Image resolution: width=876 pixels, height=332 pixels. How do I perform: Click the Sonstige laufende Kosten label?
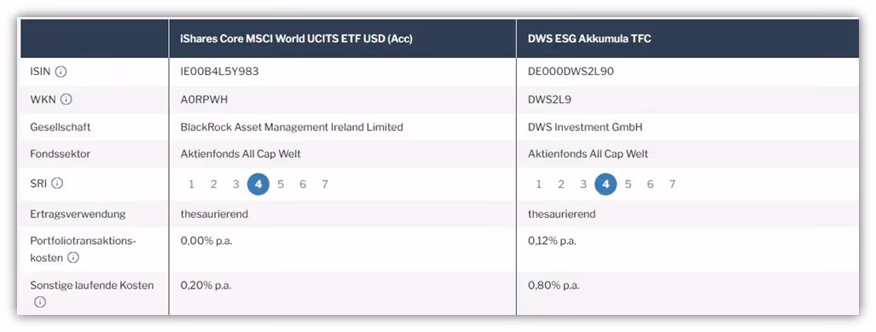click(91, 286)
